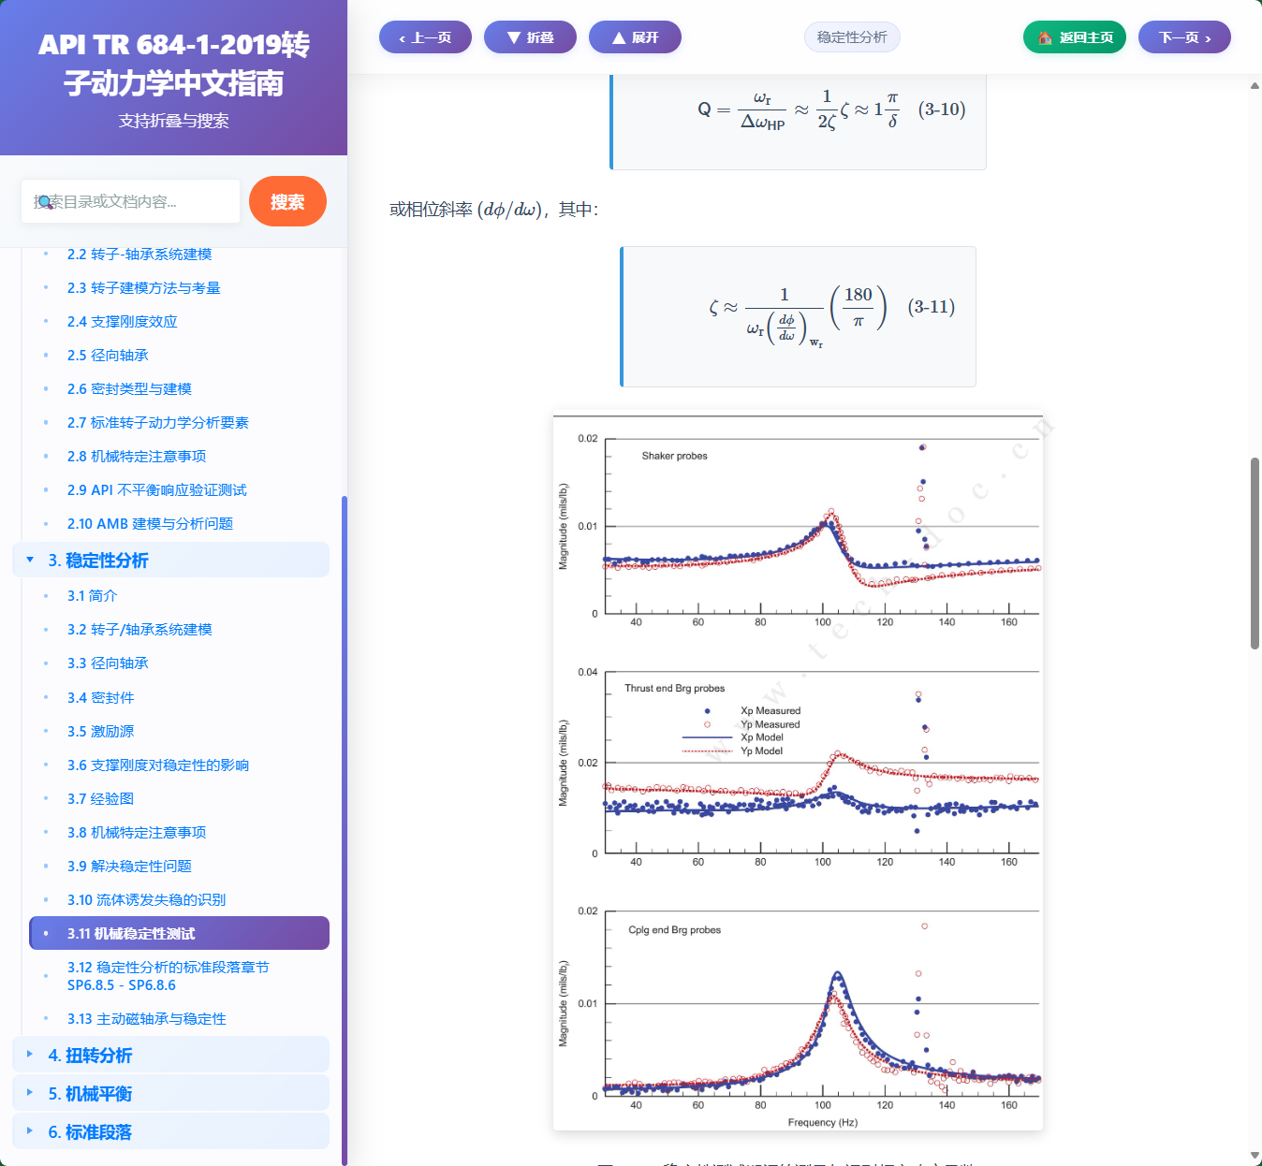Click the magnifier icon in the search box
The image size is (1262, 1166).
click(47, 201)
